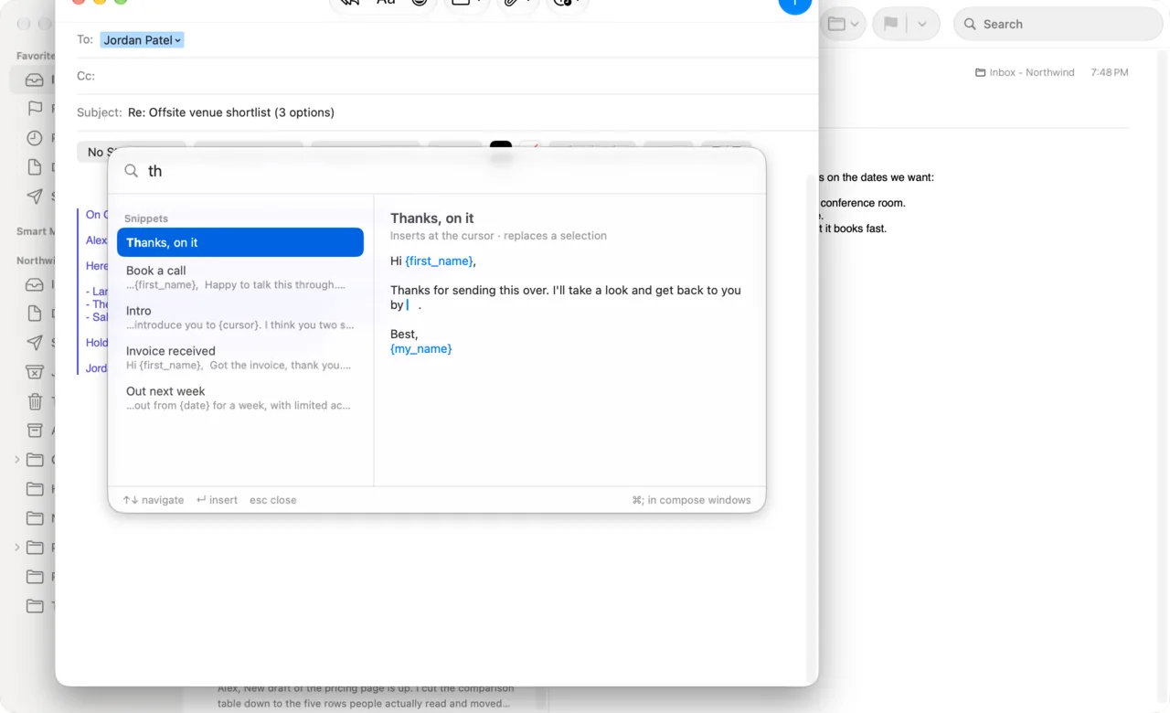Viewport: 1170px width, 713px height.
Task: Open the Northwind account Inbox tray icon
Action: [x=35, y=284]
